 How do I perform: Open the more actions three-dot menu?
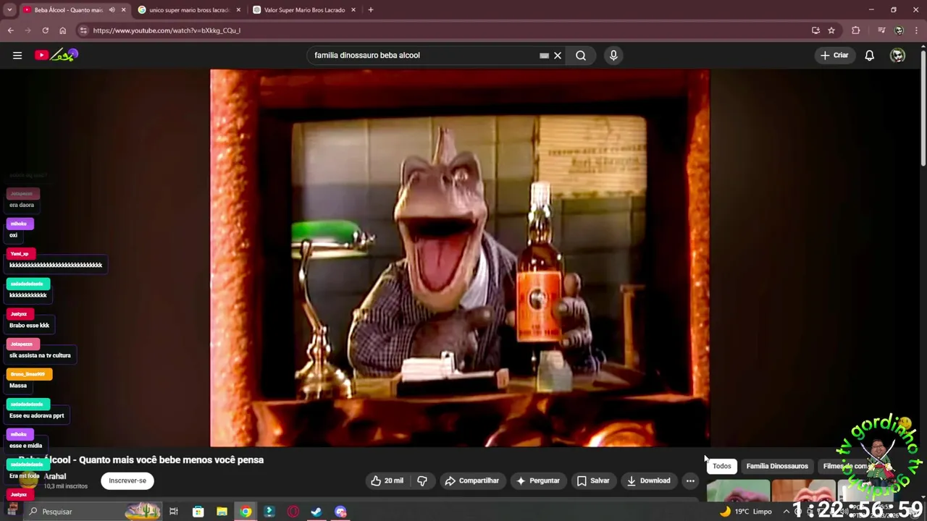tap(690, 480)
